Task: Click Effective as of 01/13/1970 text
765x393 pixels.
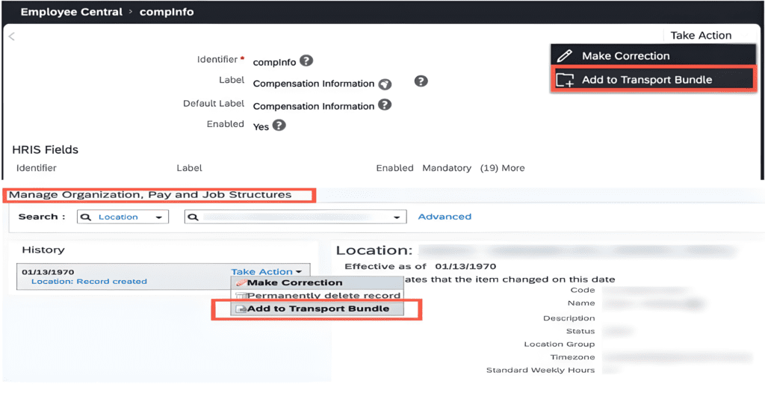Action: pyautogui.click(x=420, y=267)
